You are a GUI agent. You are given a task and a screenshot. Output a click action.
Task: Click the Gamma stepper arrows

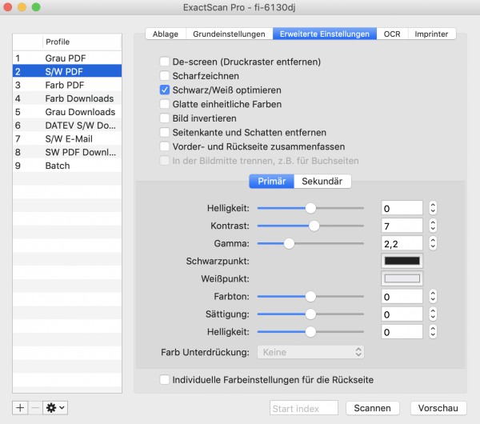pyautogui.click(x=433, y=244)
